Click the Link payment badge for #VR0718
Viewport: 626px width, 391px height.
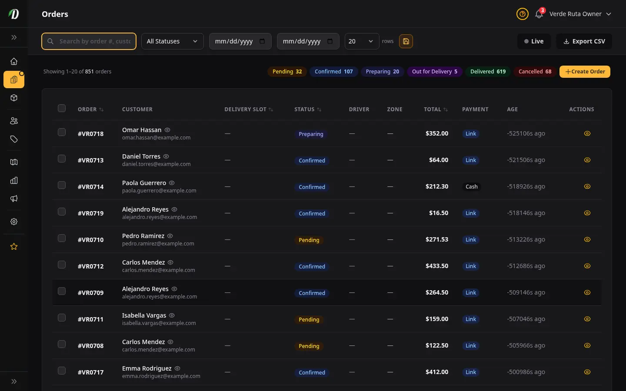click(x=471, y=134)
